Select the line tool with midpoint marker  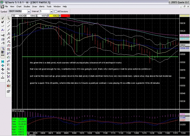click(x=9, y=26)
